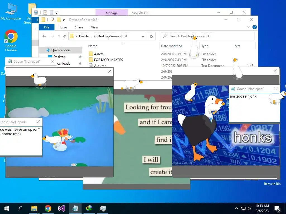The image size is (286, 214).
Task: Click the Explorer forward arrow
Action: click(x=52, y=36)
